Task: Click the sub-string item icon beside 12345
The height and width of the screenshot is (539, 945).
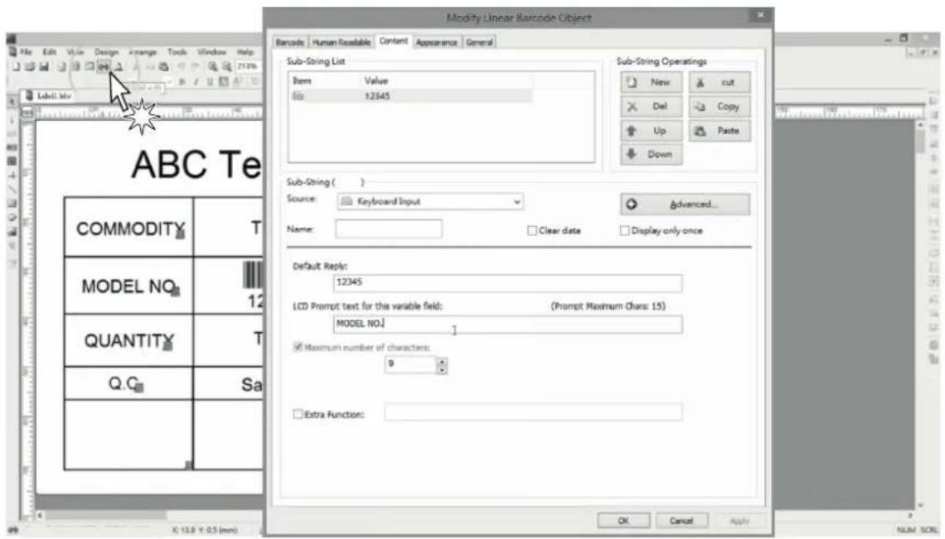Action: point(298,96)
